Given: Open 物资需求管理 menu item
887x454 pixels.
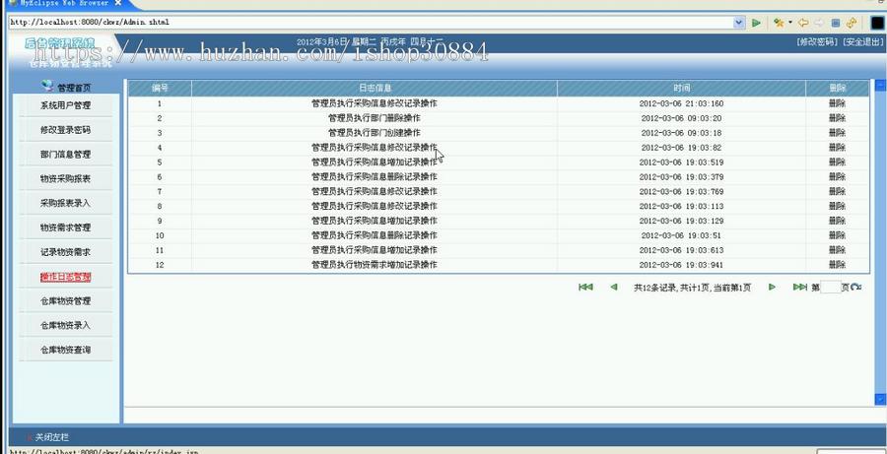Looking at the screenshot, I should 66,227.
